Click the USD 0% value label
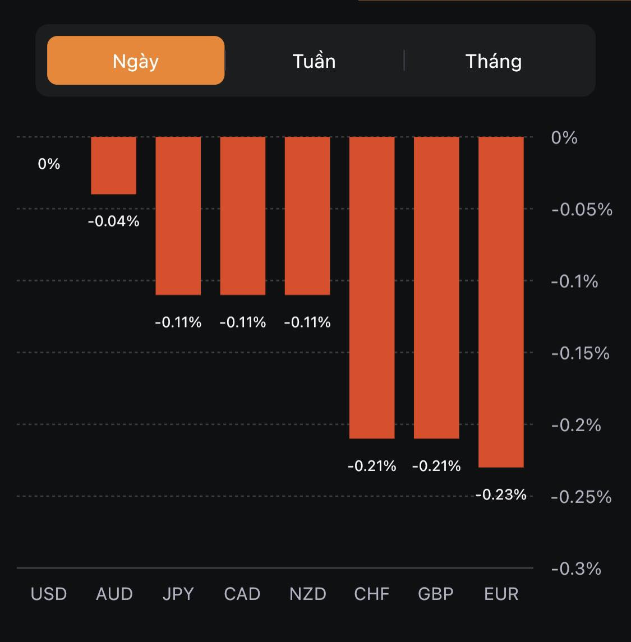The height and width of the screenshot is (642, 631). tap(49, 164)
